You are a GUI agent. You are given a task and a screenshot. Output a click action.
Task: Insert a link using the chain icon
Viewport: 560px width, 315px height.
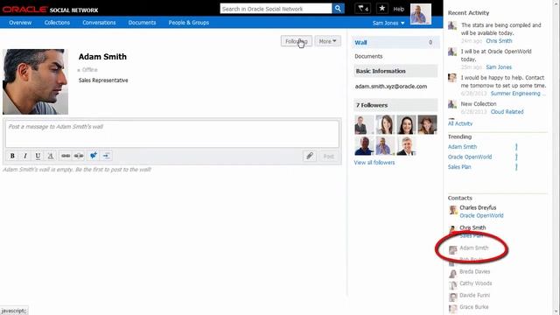(x=66, y=156)
